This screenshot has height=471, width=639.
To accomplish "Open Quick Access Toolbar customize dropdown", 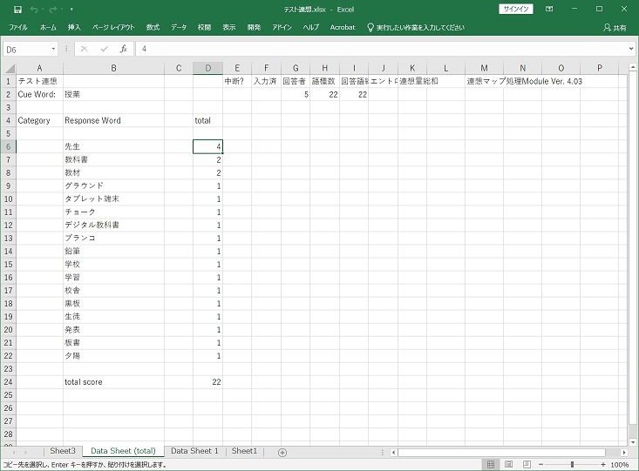I will click(x=71, y=10).
